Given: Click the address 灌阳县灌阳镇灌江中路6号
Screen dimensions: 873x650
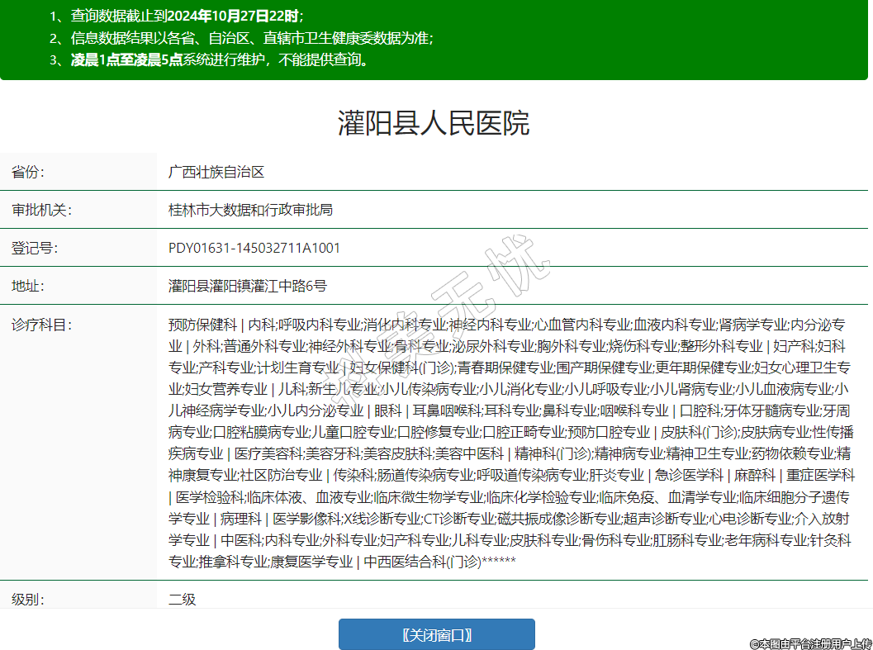Looking at the screenshot, I should pyautogui.click(x=248, y=286).
